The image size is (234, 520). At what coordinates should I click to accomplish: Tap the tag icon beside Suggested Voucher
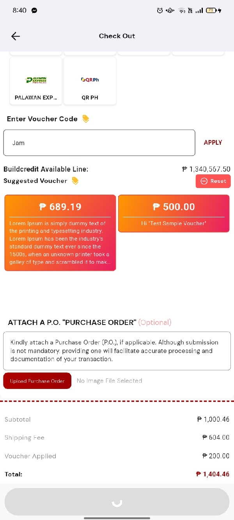tap(75, 181)
